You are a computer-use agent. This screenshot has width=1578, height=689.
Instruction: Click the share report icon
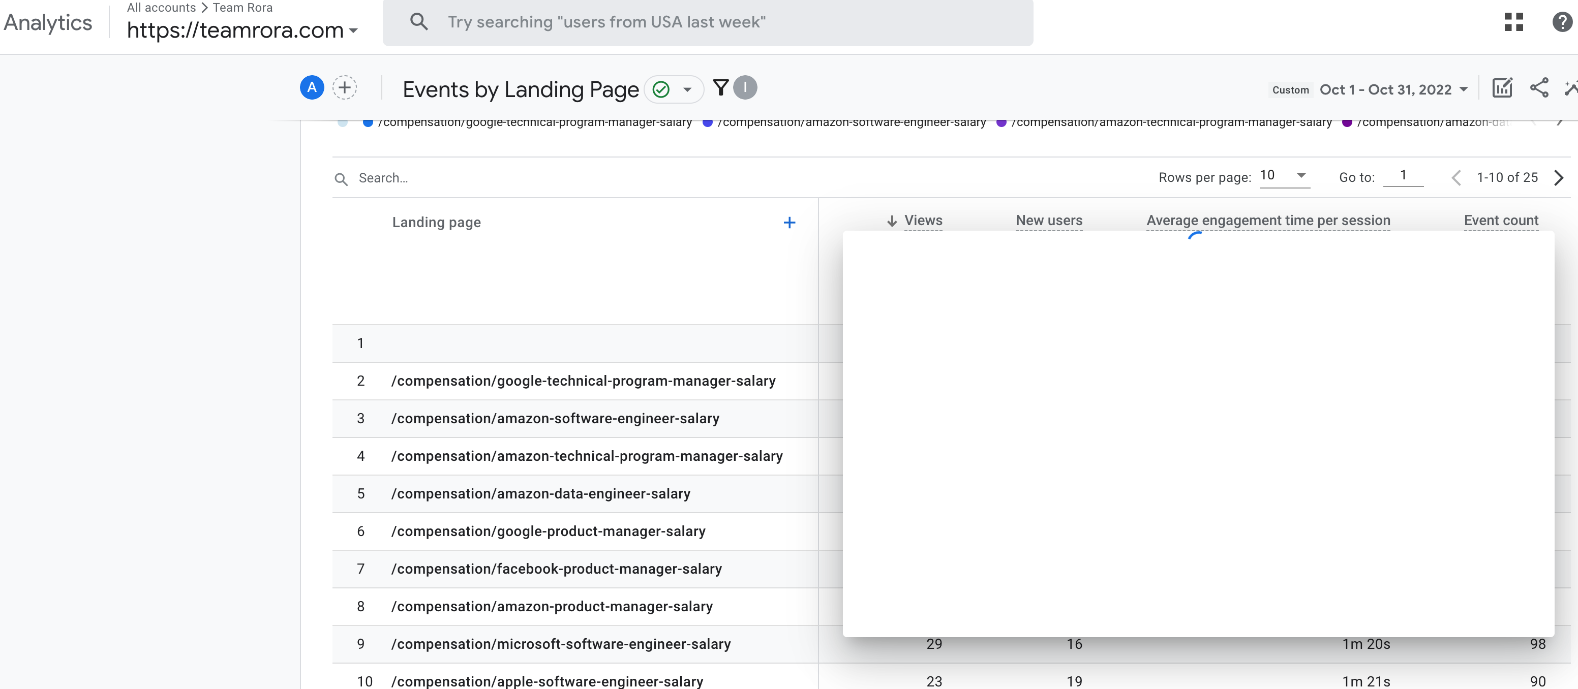[x=1539, y=88]
